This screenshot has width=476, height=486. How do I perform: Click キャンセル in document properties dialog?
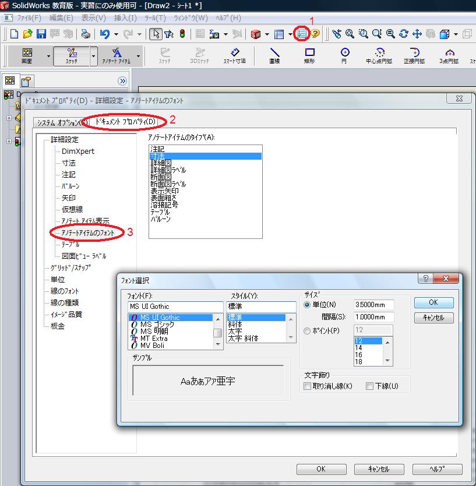(379, 469)
